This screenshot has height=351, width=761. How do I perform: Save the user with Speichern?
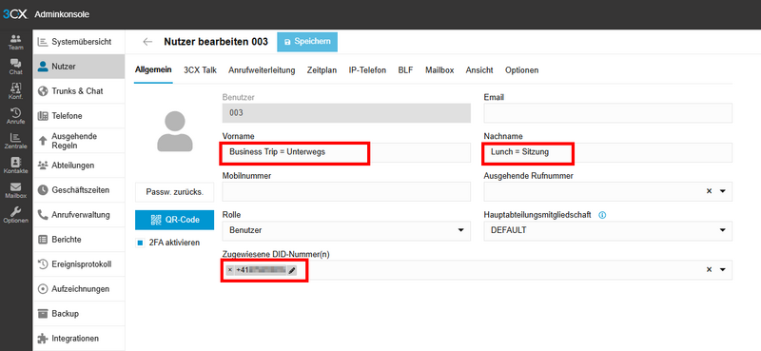pos(307,42)
